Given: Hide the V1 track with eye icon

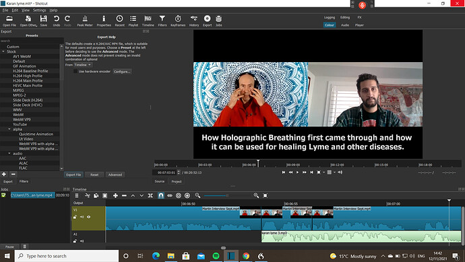Looking at the screenshot, I should [x=89, y=217].
